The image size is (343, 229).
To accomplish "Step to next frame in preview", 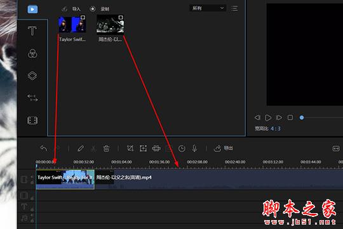I will (x=279, y=118).
